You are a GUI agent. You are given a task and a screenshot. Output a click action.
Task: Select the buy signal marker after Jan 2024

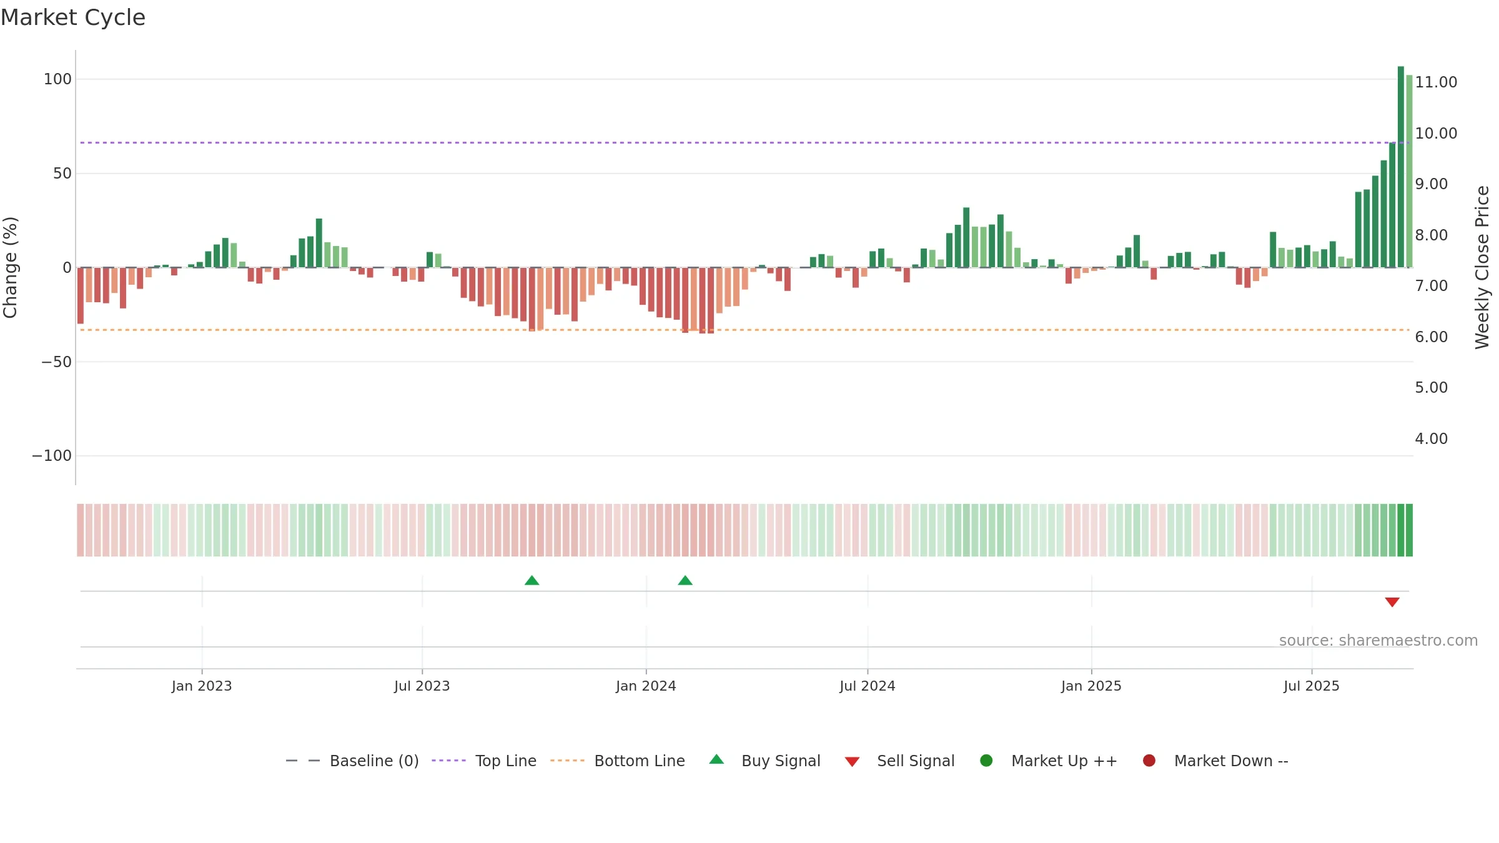pos(685,581)
